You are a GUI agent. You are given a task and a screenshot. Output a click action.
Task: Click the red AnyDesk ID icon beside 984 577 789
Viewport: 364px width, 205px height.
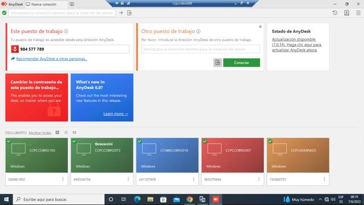15,49
